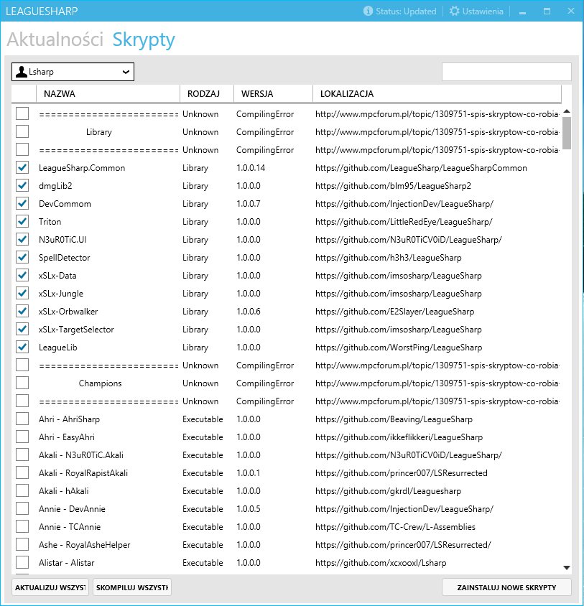Enable the Ahri - EasyAhri checkbox
Image resolution: width=584 pixels, height=606 pixels.
(22, 437)
